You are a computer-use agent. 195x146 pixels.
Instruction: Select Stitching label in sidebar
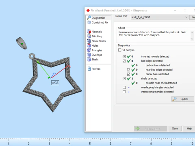click(97, 36)
